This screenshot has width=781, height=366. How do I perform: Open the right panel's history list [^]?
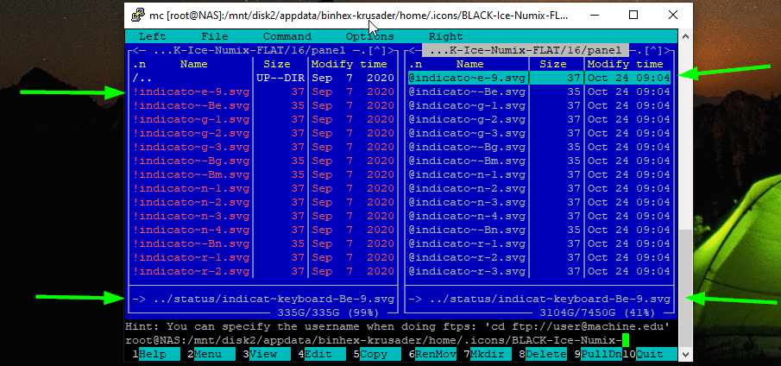[x=654, y=50]
